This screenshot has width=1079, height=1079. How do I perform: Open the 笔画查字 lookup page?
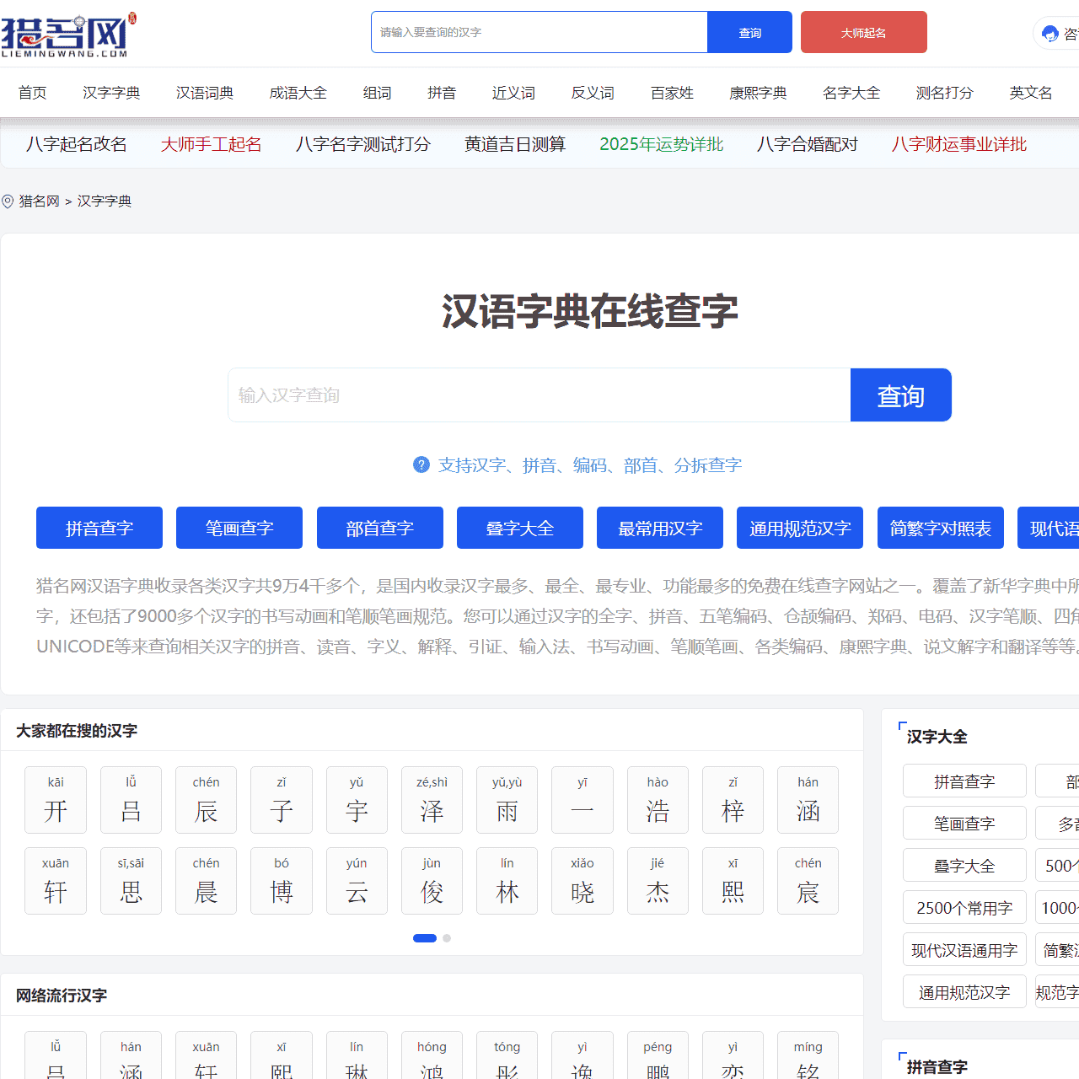point(239,528)
